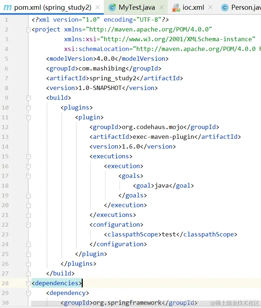Click classpathScope test line
This screenshot has height=308, width=261.
point(171,234)
